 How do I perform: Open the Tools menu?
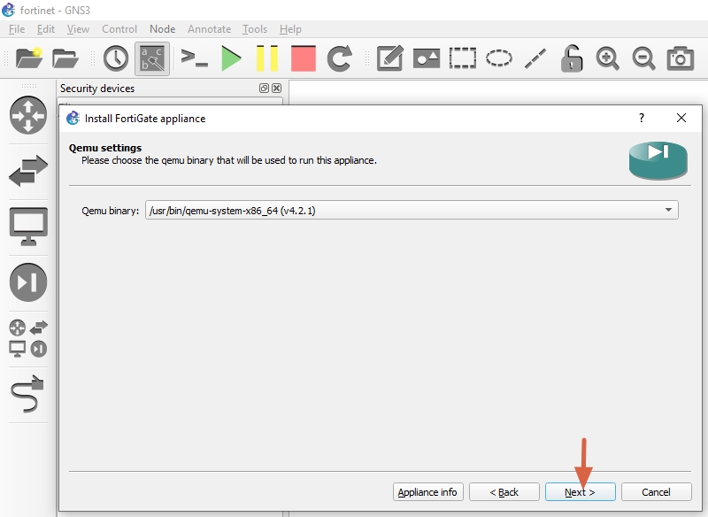(x=255, y=29)
